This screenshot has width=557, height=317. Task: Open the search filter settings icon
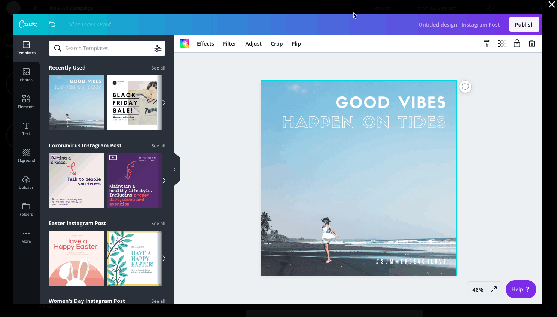point(158,48)
